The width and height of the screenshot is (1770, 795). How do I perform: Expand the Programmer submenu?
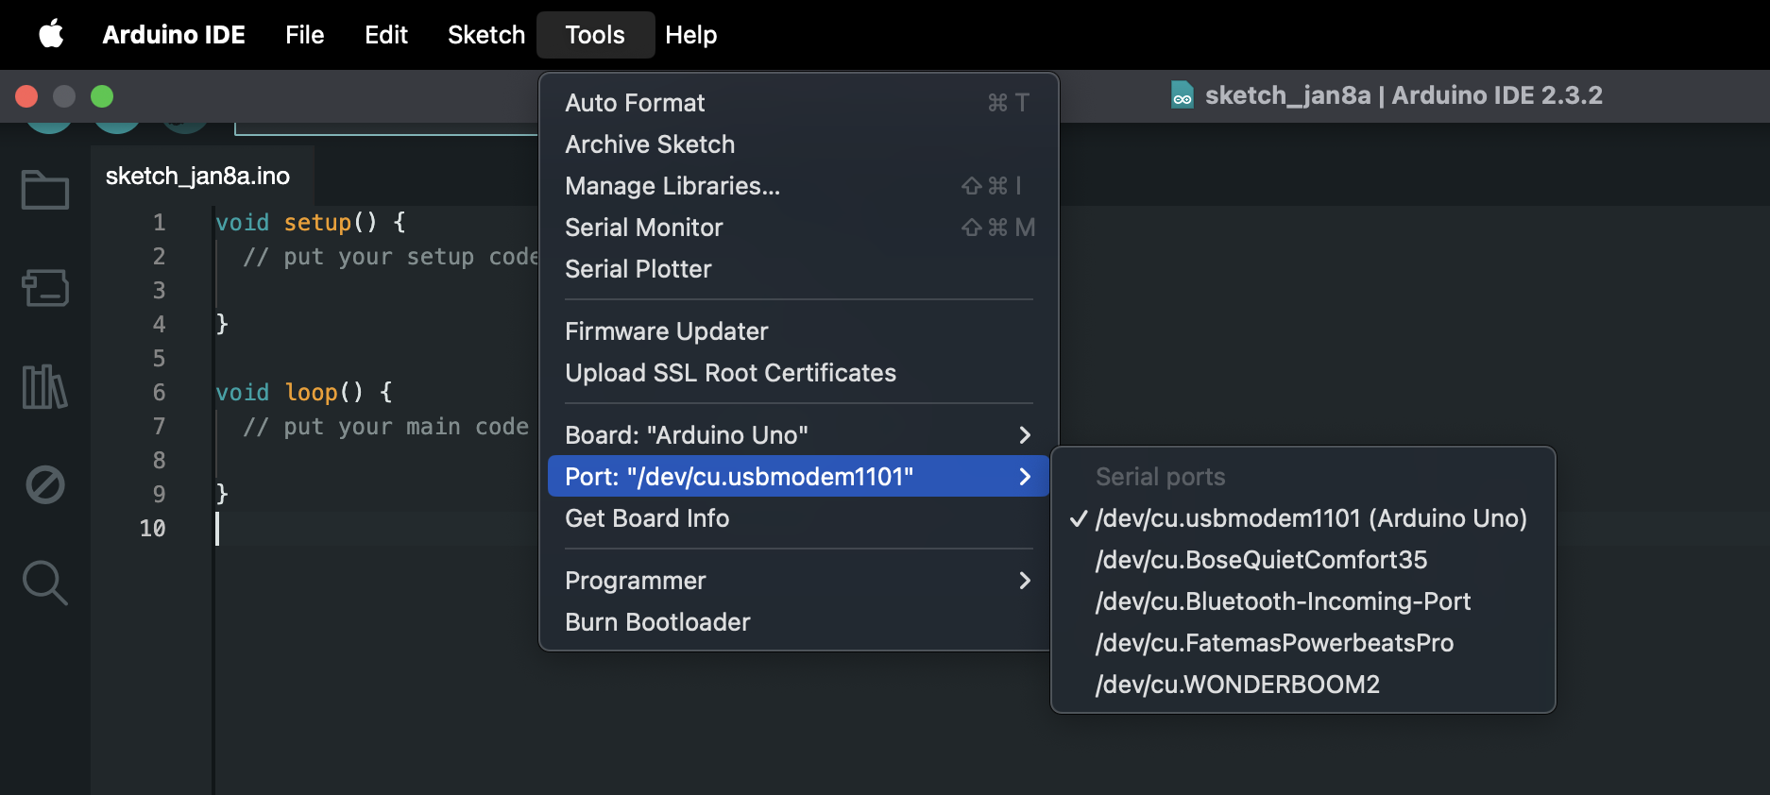799,581
